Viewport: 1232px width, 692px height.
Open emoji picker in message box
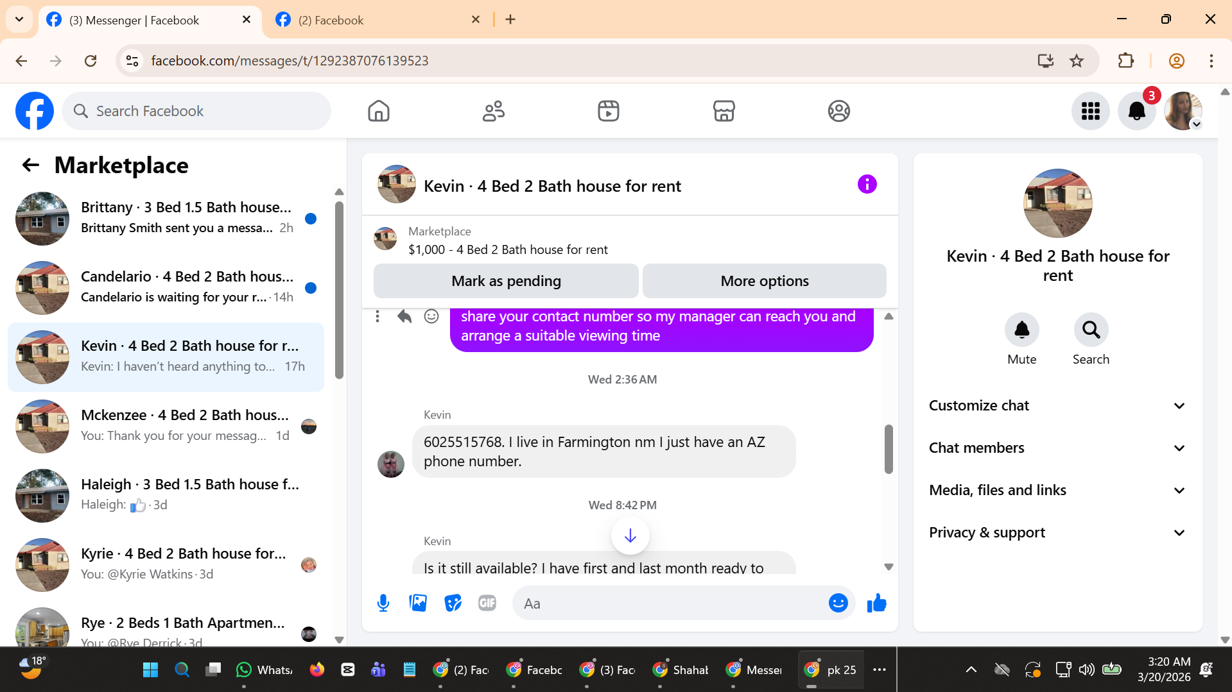(838, 603)
